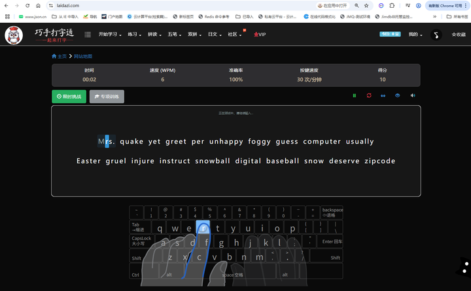The height and width of the screenshot is (291, 471).
Task: Click the 网站地图 breadcrumb link
Action: tap(82, 57)
